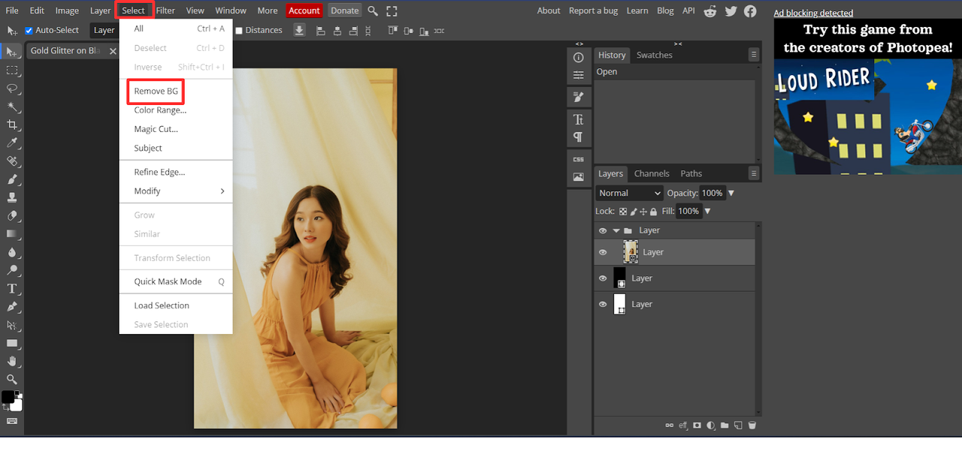Collapse the Layer folder group arrow

pyautogui.click(x=616, y=230)
